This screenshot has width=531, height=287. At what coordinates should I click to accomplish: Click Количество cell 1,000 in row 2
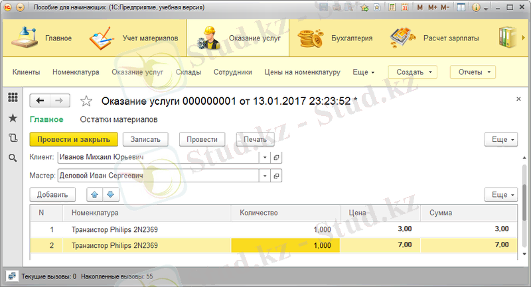(285, 245)
